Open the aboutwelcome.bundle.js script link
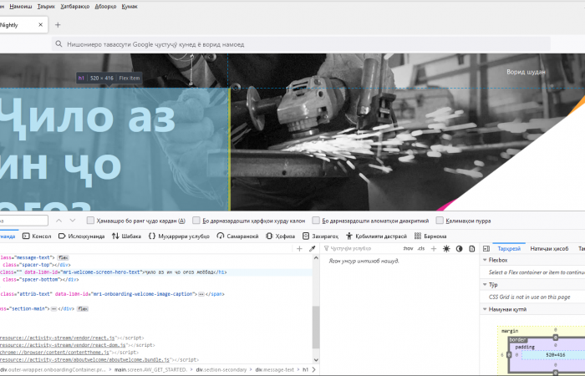This screenshot has width=585, height=376. [x=84, y=360]
